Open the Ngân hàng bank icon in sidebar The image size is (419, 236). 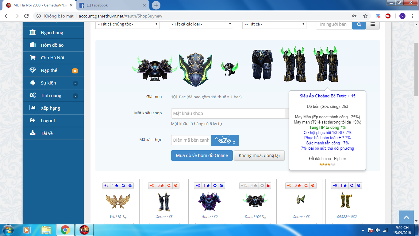(x=33, y=32)
